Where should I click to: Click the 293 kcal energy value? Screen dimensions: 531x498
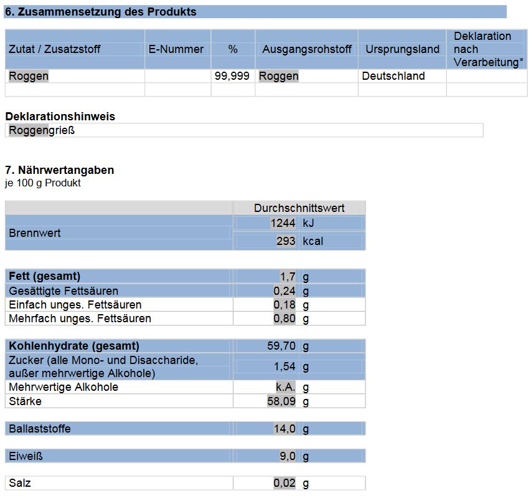point(286,241)
